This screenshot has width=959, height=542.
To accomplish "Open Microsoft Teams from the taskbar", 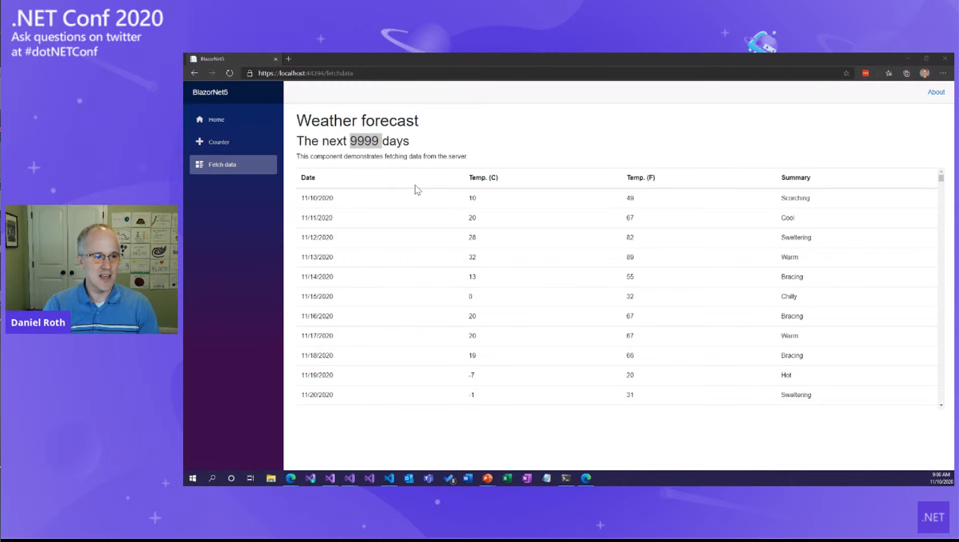I will [x=428, y=478].
